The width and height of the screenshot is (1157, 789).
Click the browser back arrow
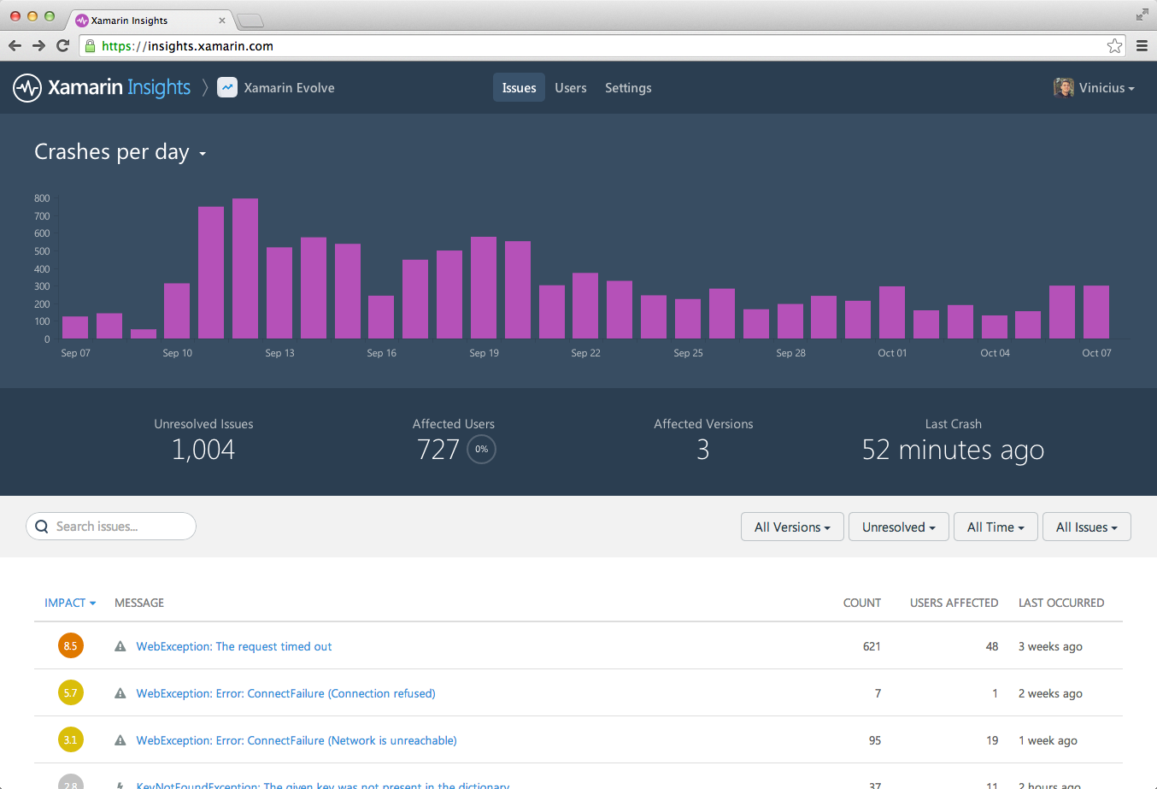click(x=15, y=46)
